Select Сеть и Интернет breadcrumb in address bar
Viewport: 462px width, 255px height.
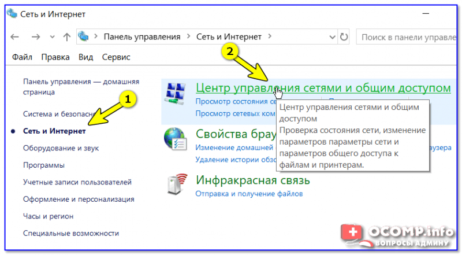229,36
